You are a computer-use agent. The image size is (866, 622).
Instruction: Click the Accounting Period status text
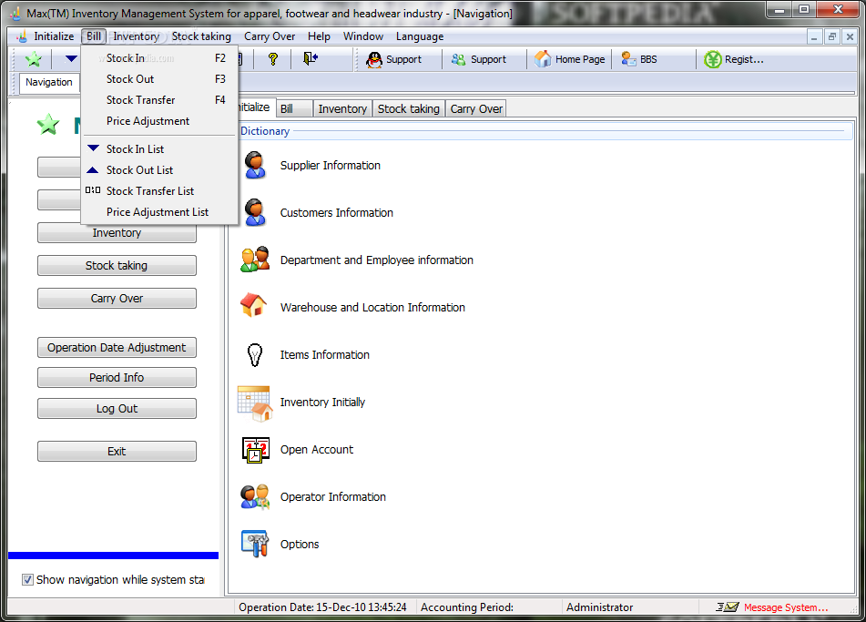coord(466,607)
